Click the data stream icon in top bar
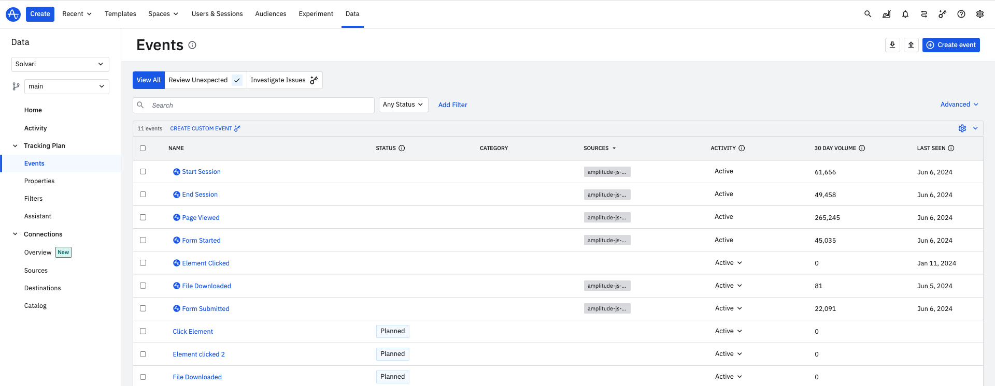Image resolution: width=995 pixels, height=386 pixels. click(924, 14)
